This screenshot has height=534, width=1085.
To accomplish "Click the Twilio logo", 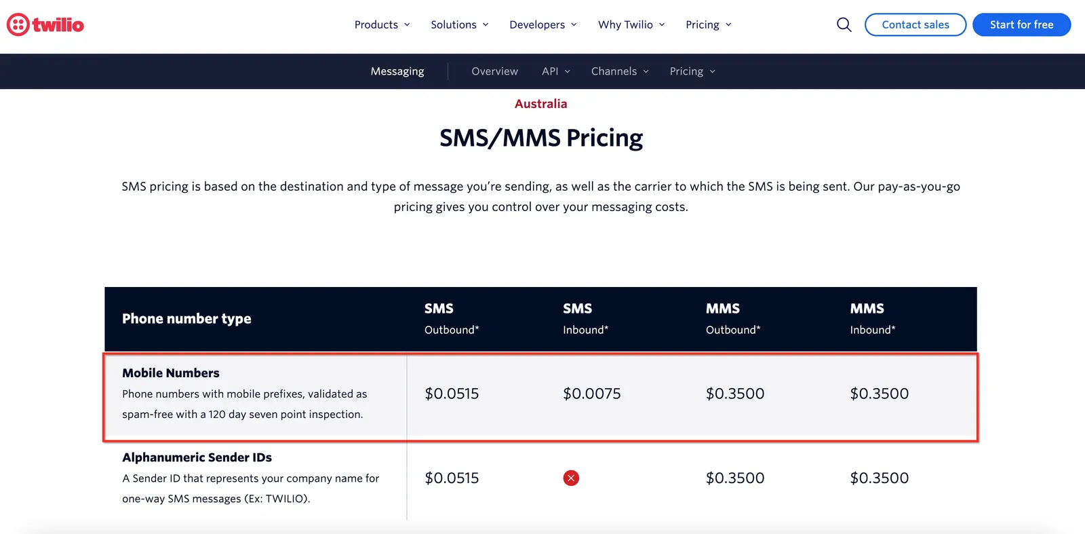I will 45,25.
